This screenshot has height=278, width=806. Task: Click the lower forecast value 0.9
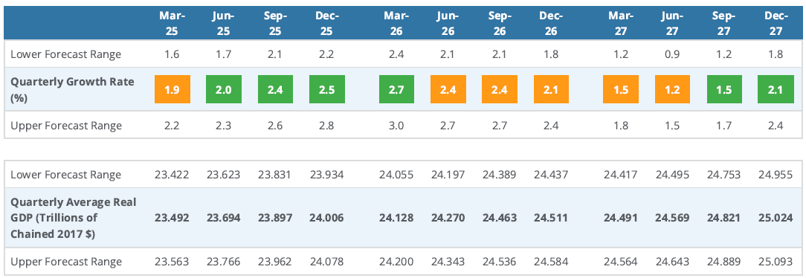point(672,54)
